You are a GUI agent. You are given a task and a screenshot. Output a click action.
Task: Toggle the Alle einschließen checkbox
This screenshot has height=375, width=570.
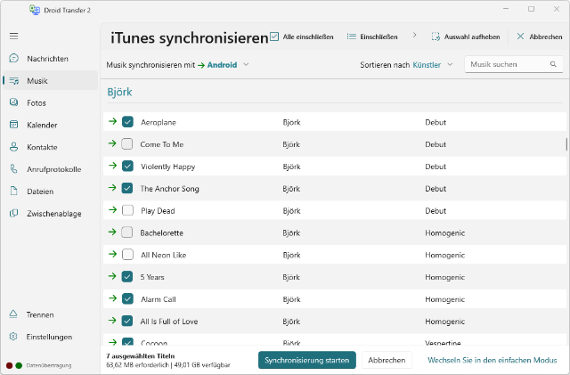coord(274,37)
